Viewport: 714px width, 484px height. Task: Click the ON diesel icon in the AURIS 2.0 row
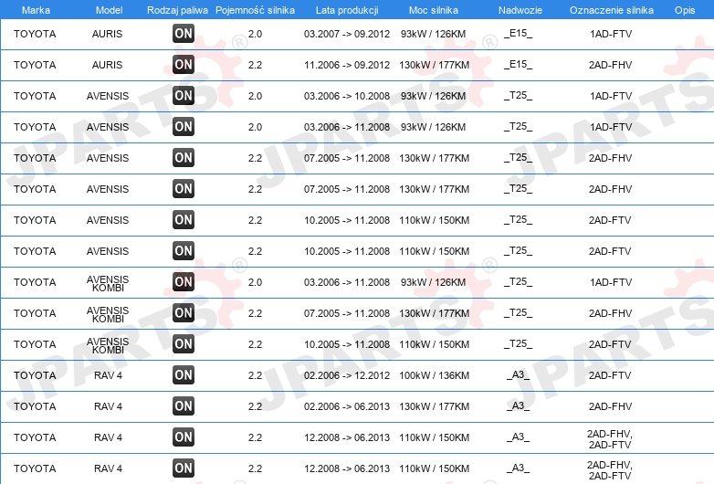pyautogui.click(x=184, y=33)
